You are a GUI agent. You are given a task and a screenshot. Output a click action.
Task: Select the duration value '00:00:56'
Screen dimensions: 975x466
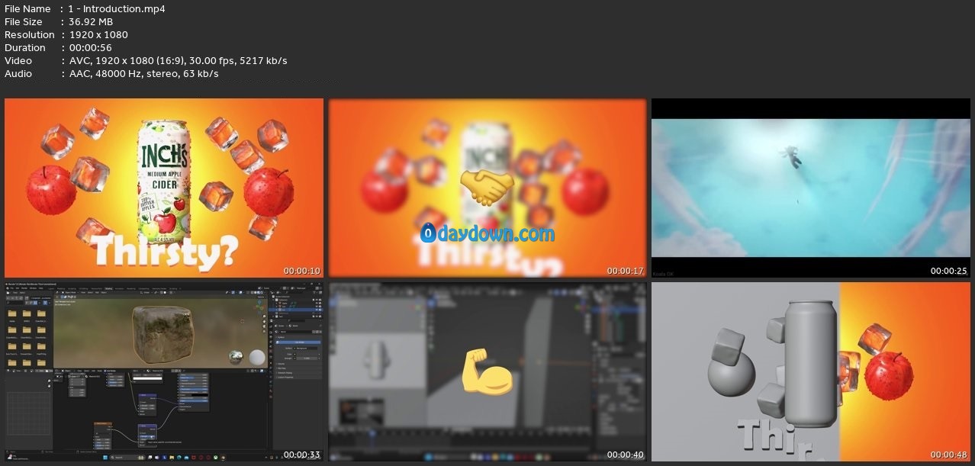click(x=91, y=48)
